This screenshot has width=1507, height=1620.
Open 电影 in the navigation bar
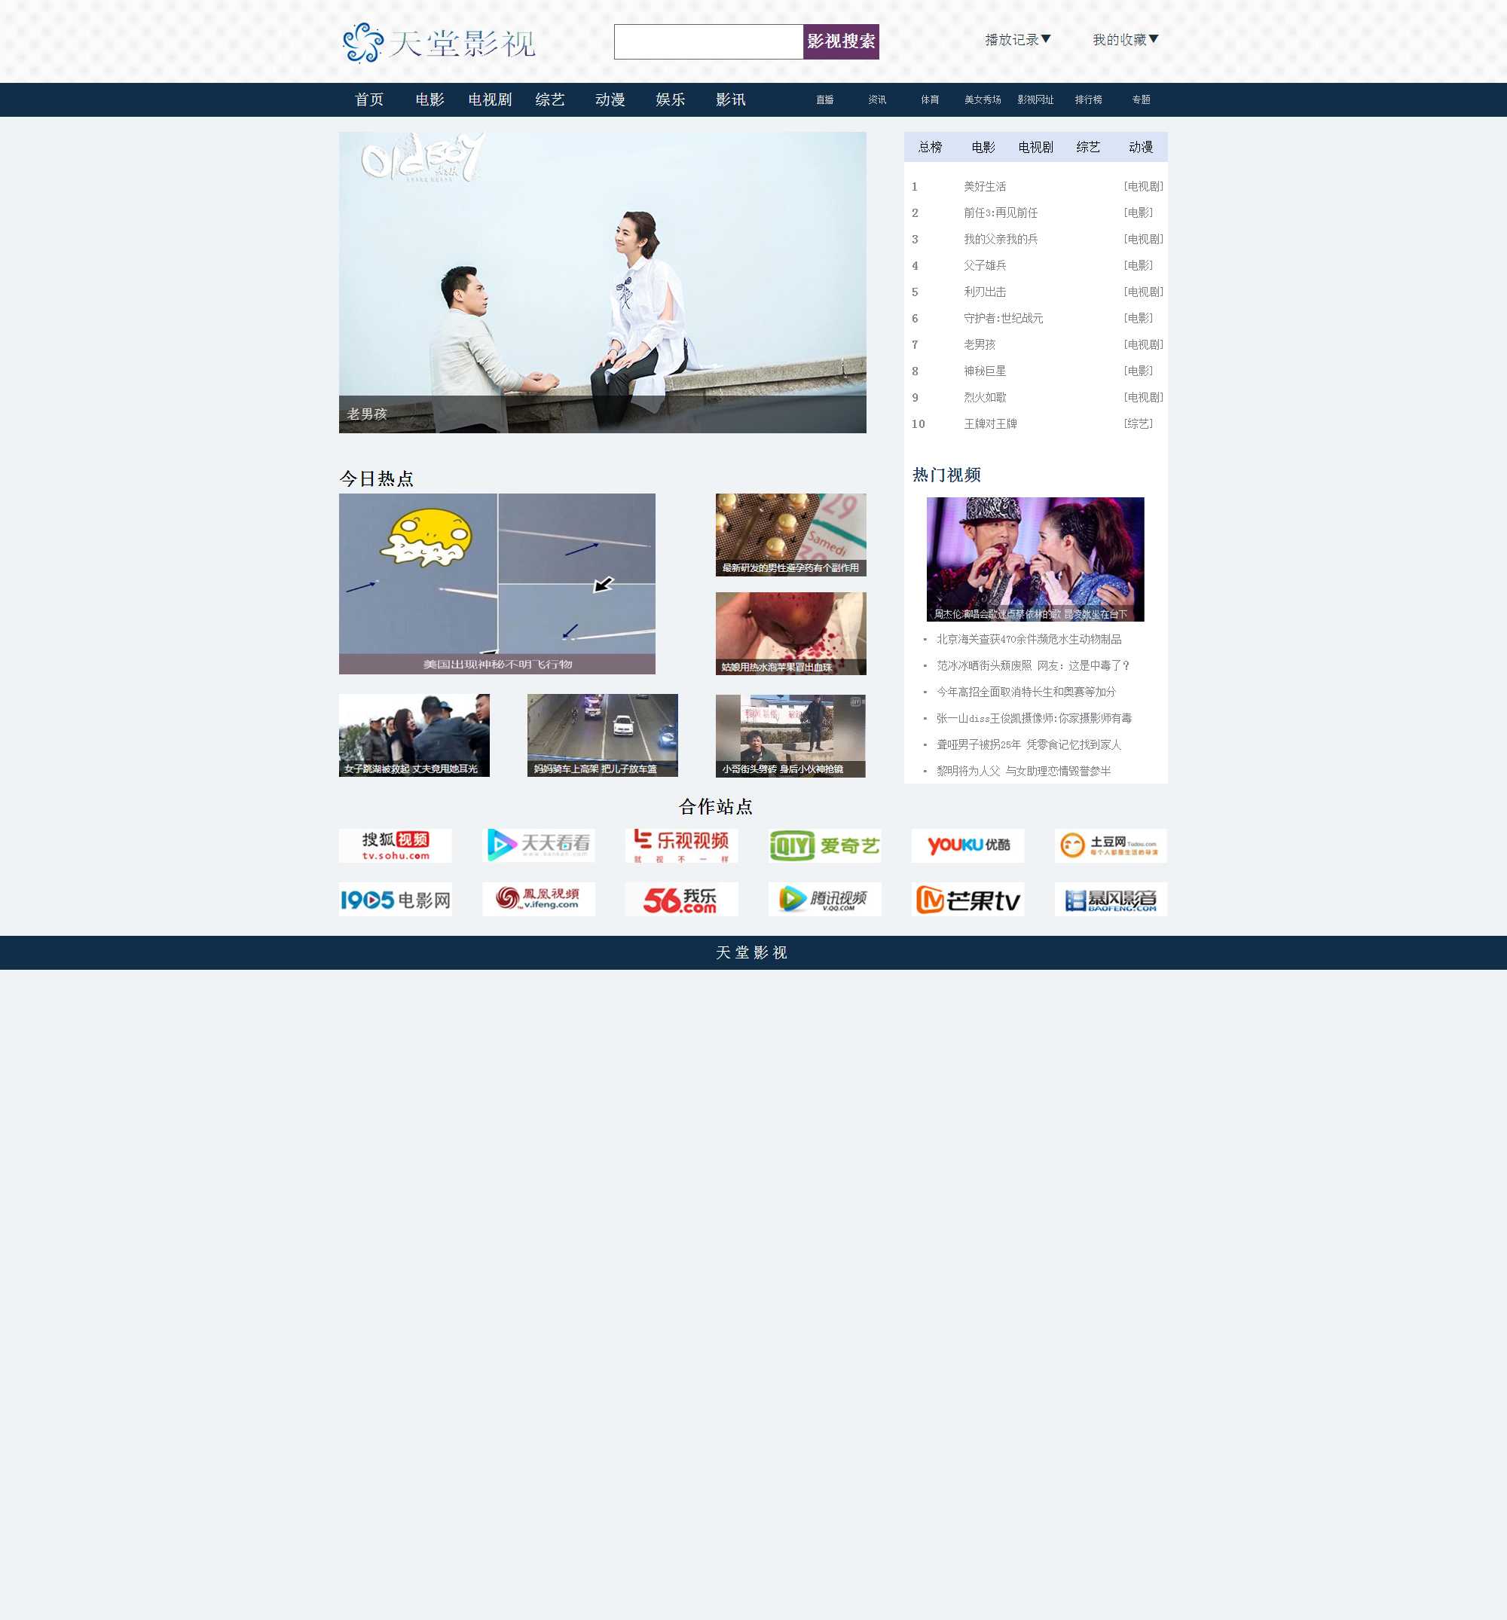429,99
